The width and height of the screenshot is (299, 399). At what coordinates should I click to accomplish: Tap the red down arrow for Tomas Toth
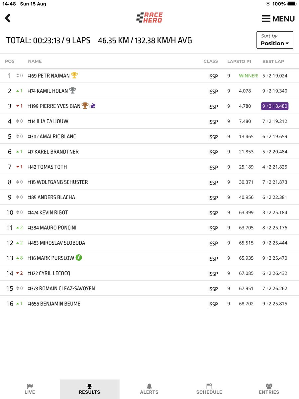tap(18, 167)
